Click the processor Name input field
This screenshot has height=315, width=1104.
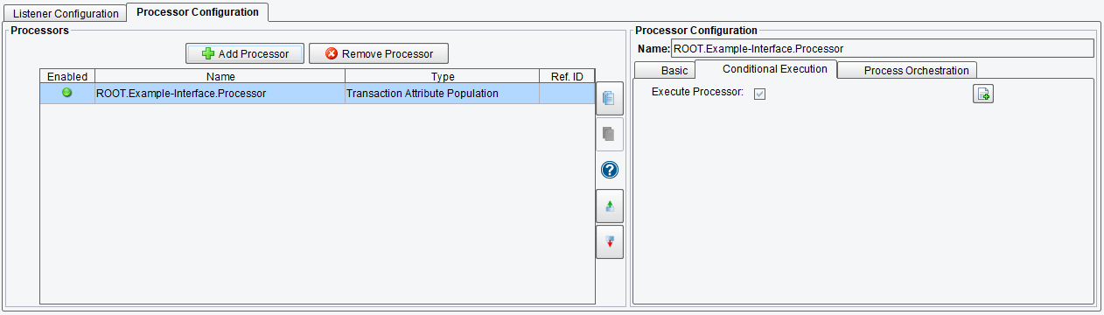[x=882, y=49]
